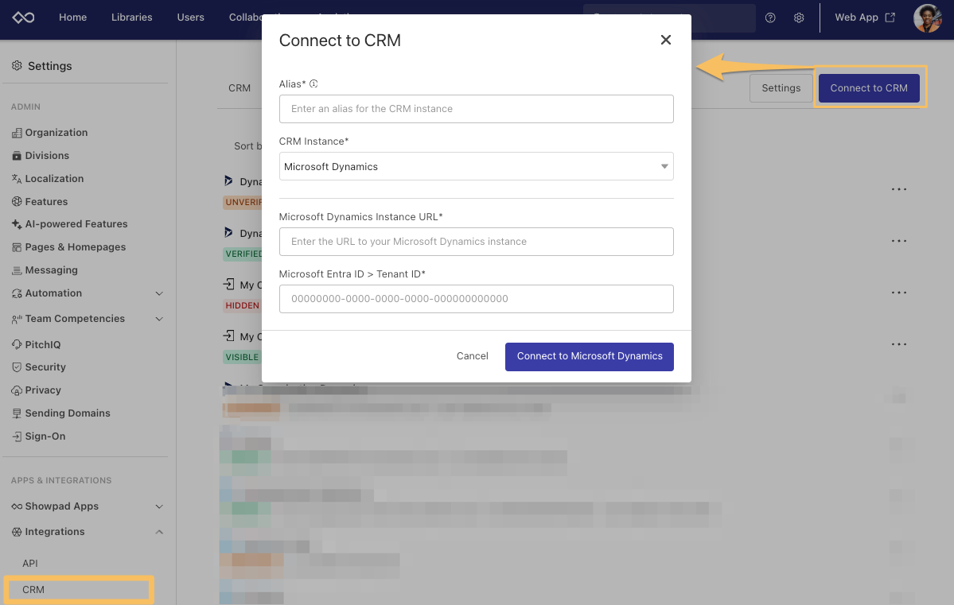Expand the Showpad Apps section

(x=158, y=506)
